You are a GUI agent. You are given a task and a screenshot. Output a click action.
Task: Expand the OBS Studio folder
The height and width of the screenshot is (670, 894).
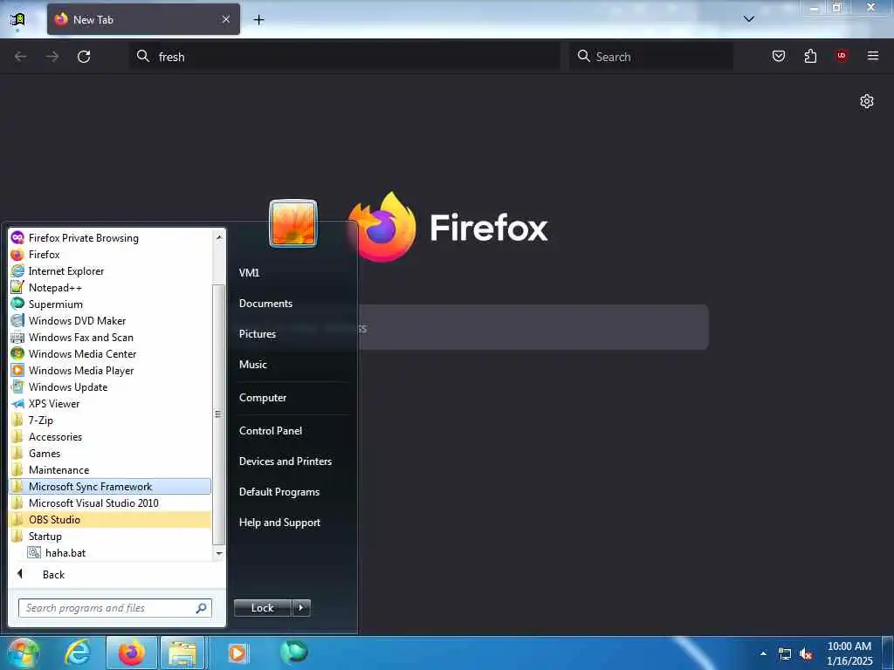point(111,520)
